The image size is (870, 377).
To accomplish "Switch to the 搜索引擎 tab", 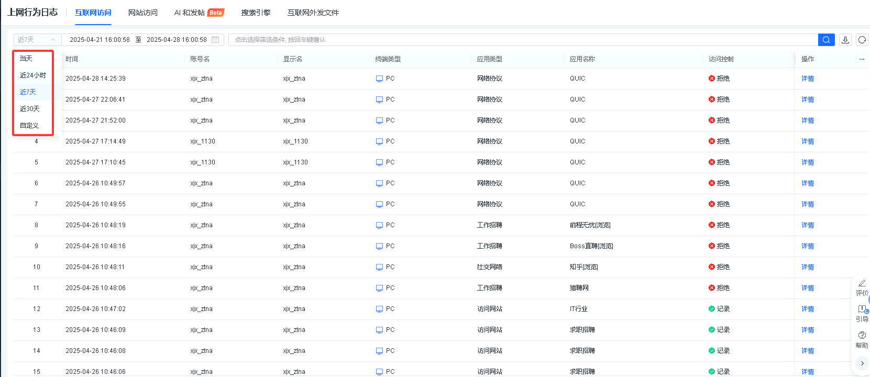I will [x=256, y=13].
